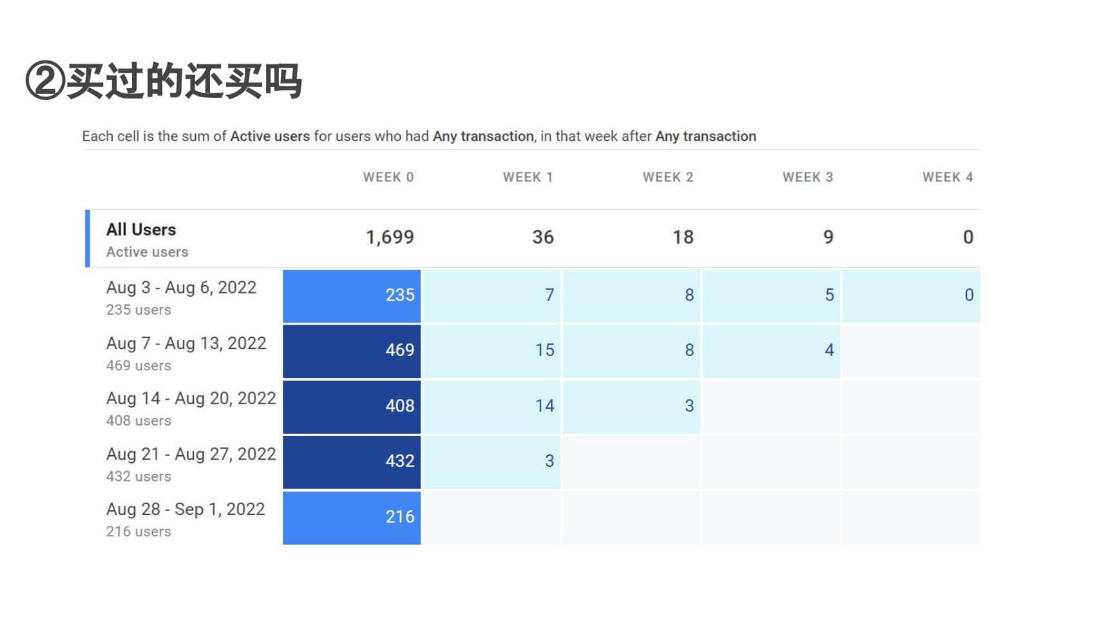Click the Aug 7 - Aug 13, 2022 cohort

click(x=186, y=343)
